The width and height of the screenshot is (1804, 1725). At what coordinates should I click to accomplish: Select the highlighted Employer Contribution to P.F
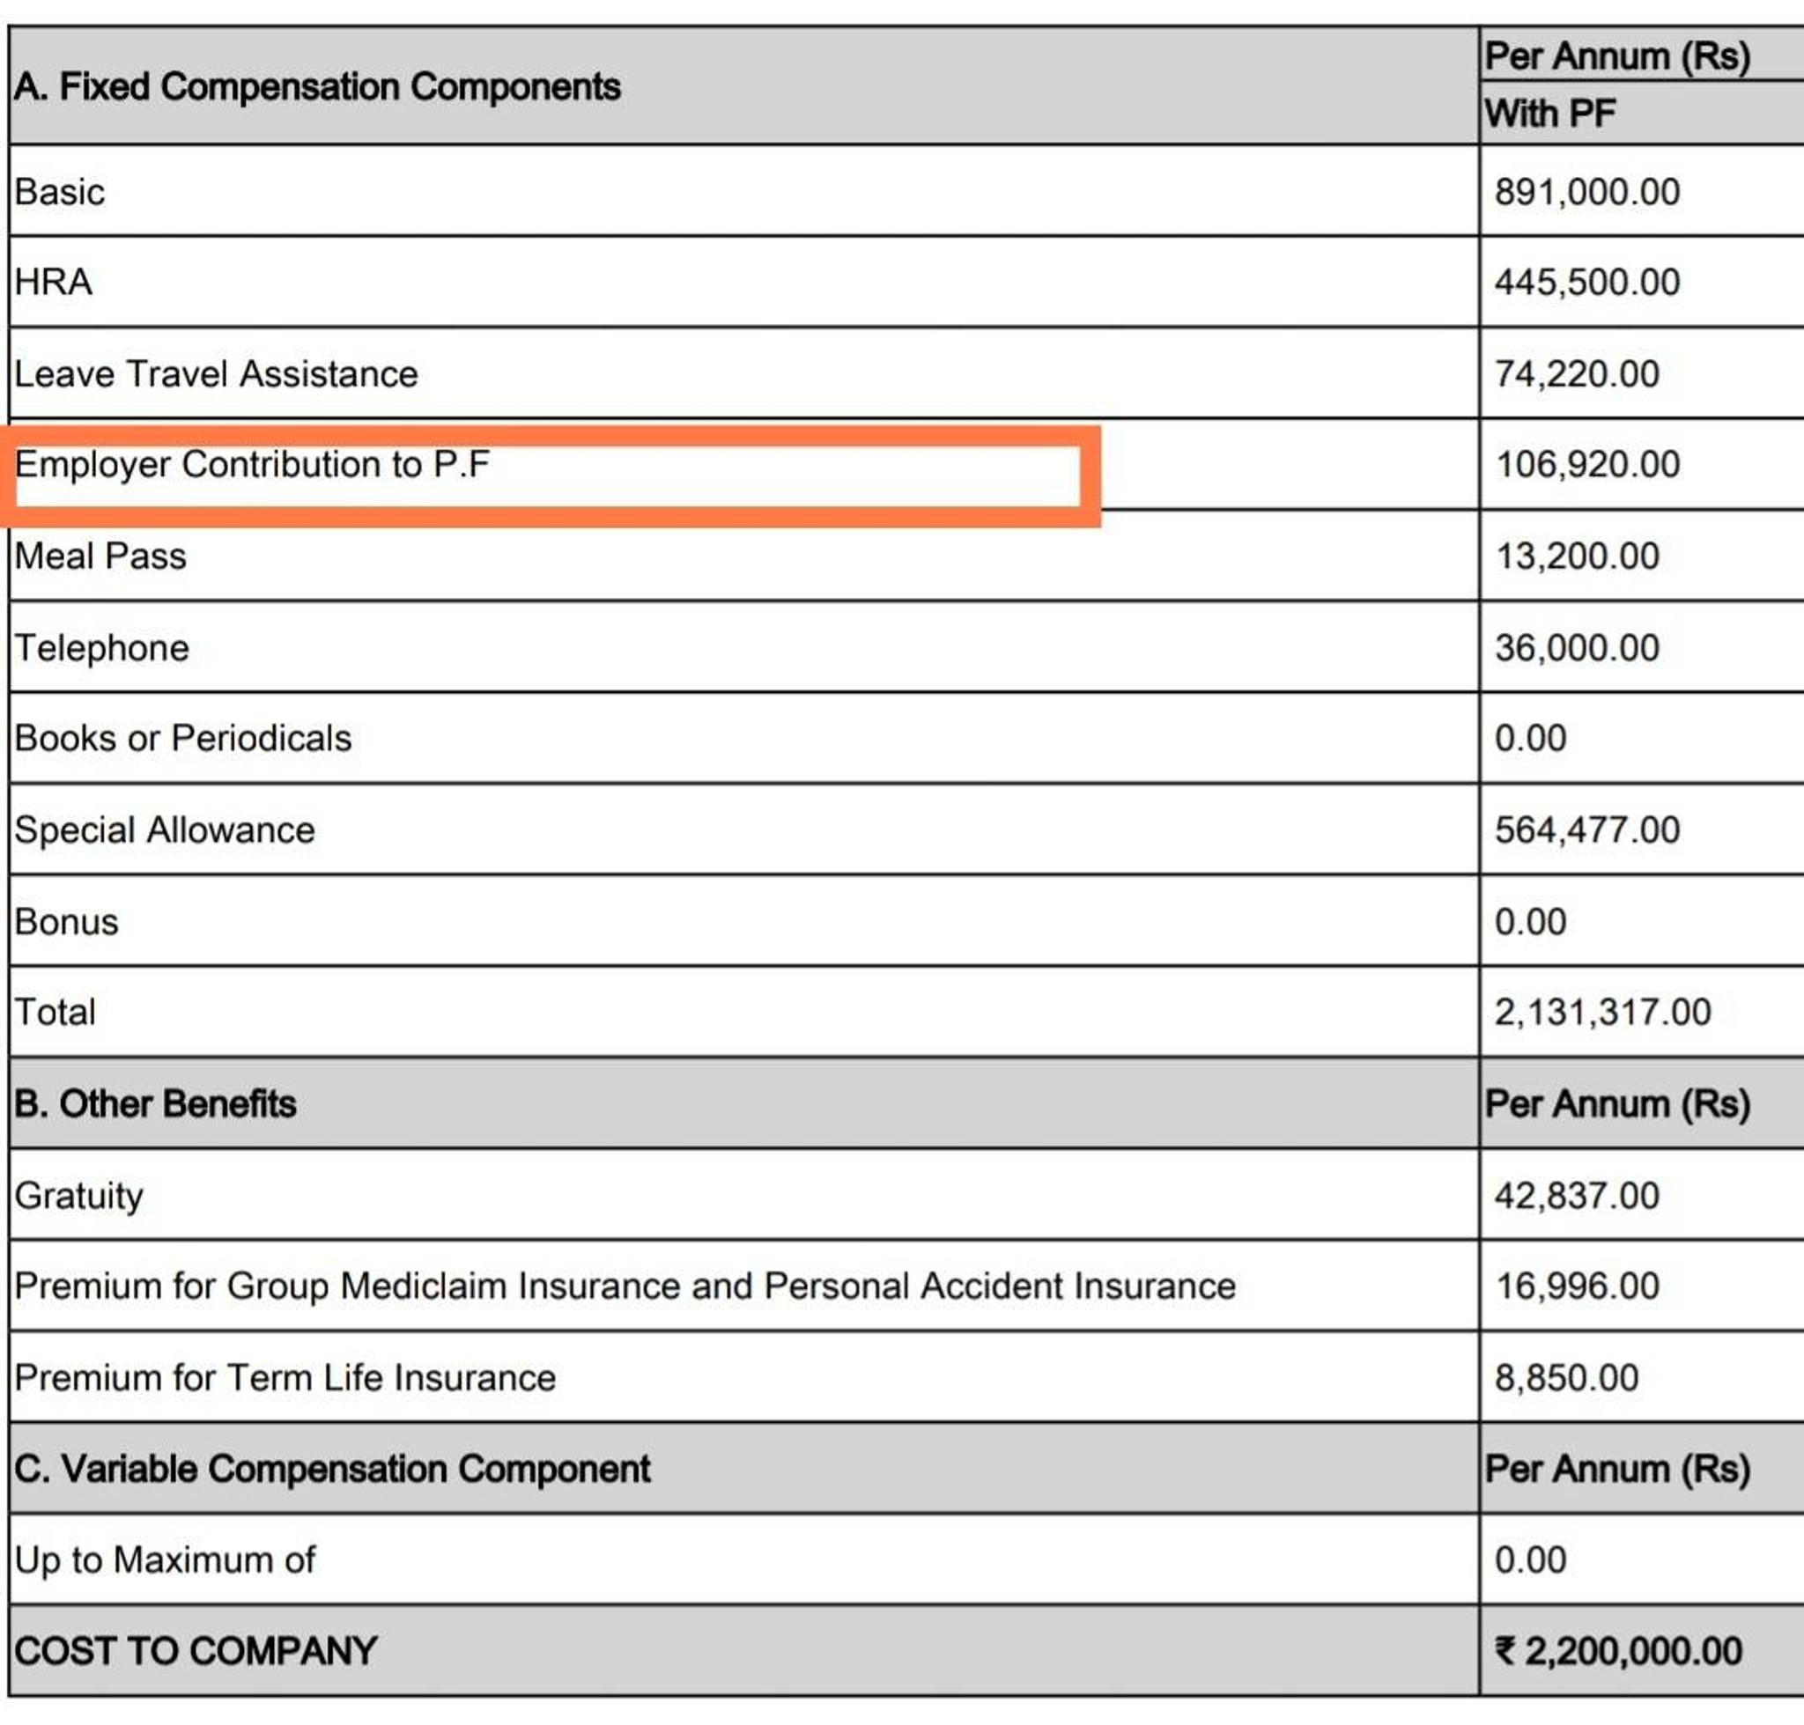coord(252,464)
